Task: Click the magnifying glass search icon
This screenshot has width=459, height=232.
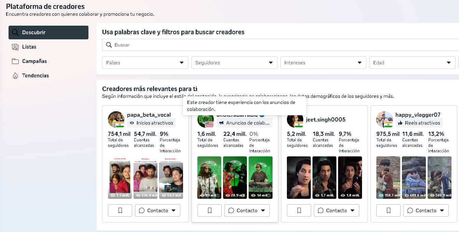Action: (109, 45)
